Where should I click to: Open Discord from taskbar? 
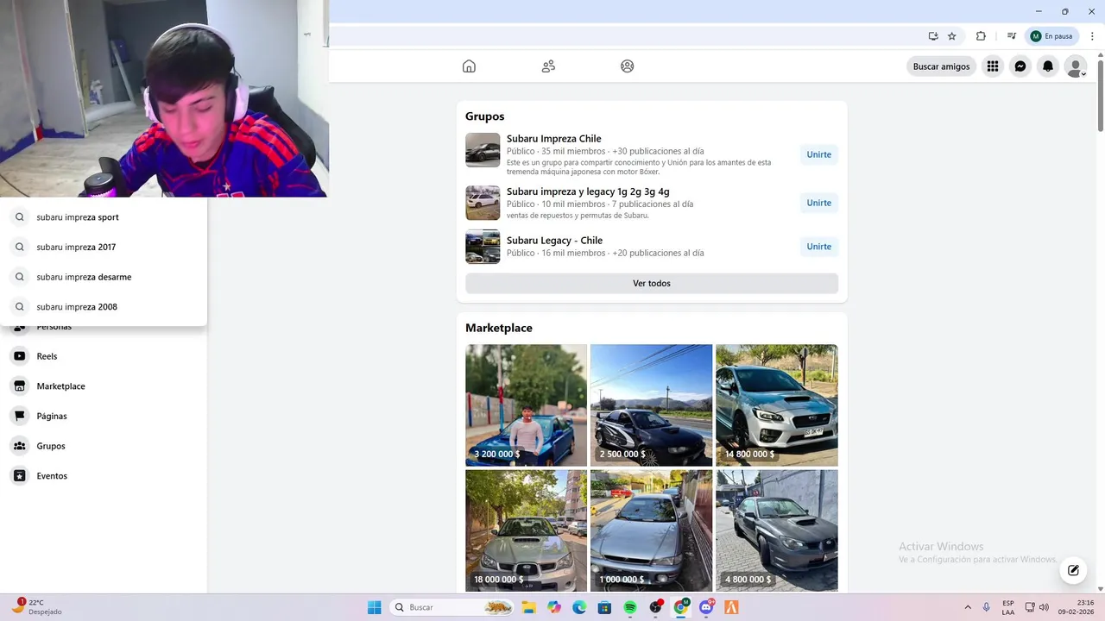[x=706, y=607]
